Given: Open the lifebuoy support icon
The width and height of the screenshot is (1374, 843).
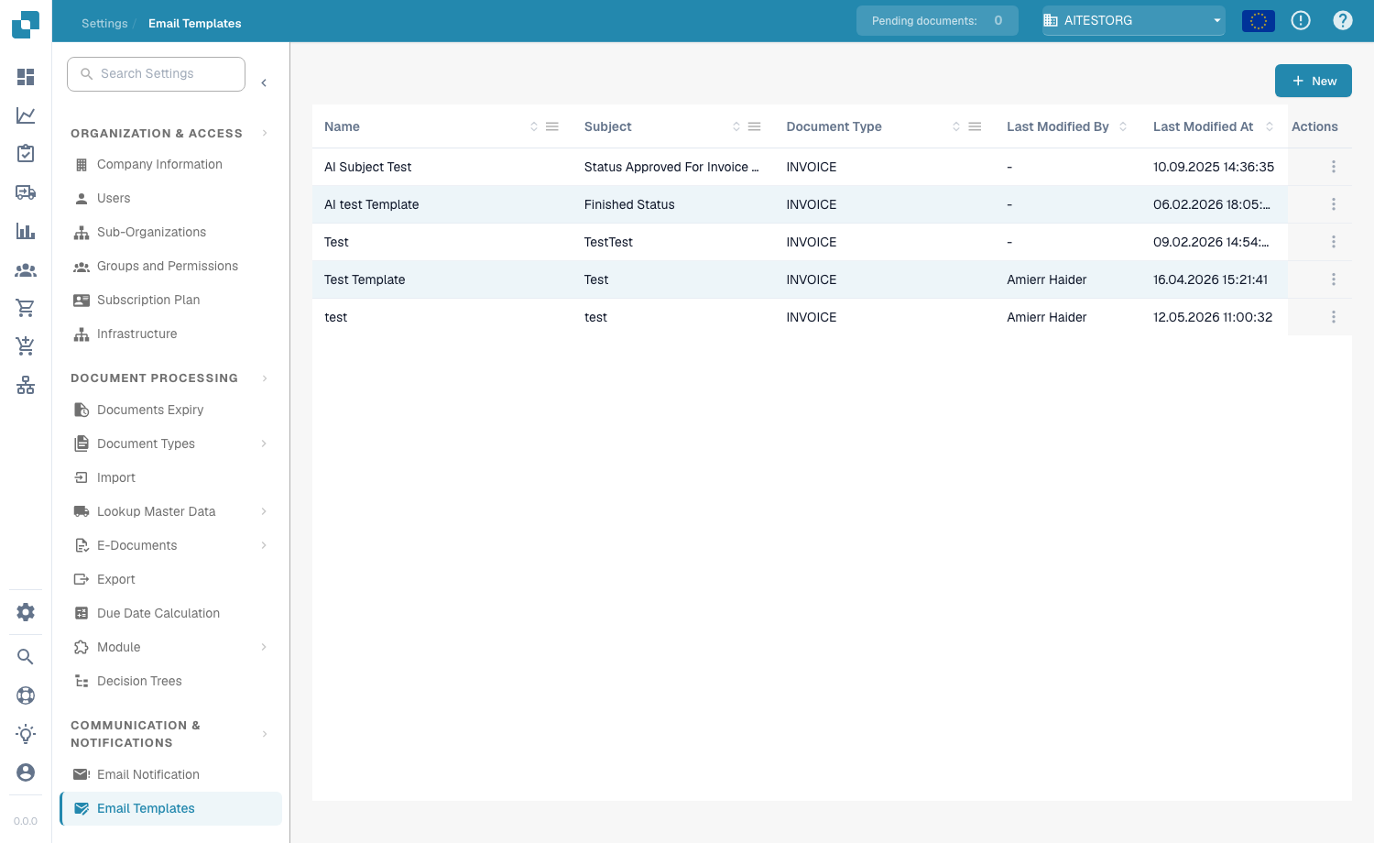Looking at the screenshot, I should pos(26,695).
